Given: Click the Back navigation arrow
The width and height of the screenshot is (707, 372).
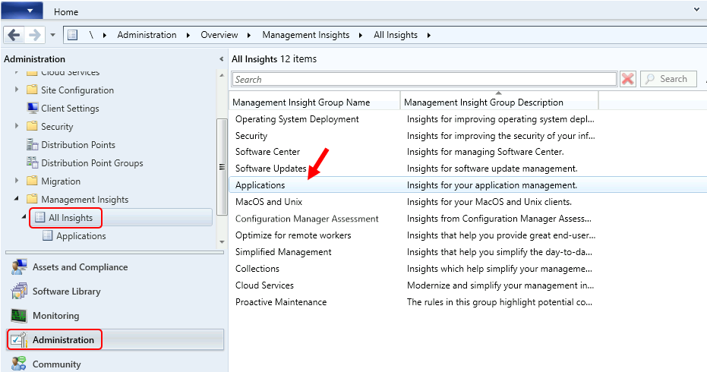Looking at the screenshot, I should (x=14, y=35).
